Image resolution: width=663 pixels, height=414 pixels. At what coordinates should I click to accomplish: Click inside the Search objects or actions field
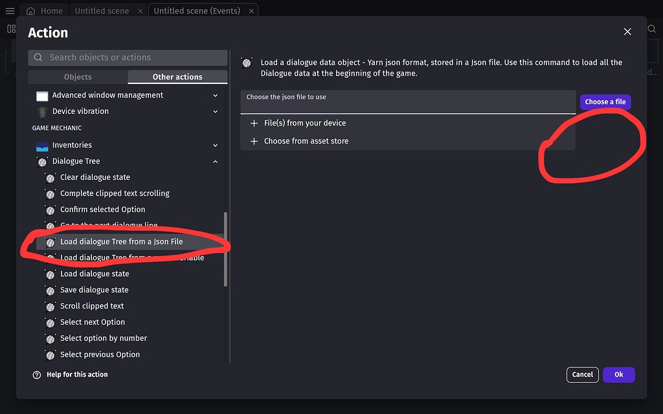[x=127, y=58]
